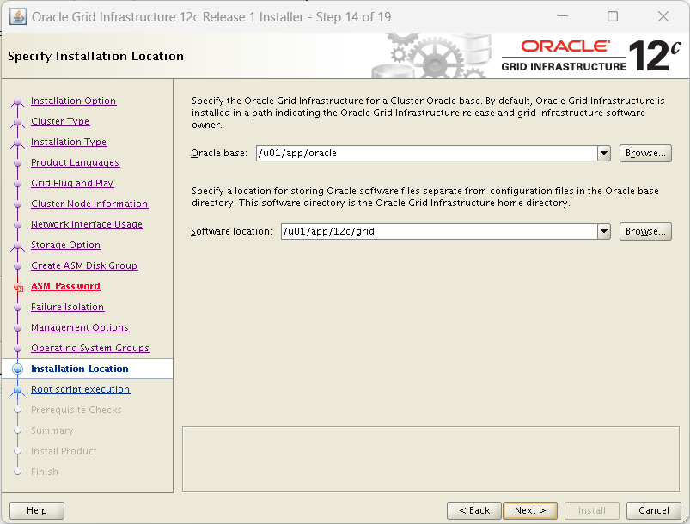
Task: Click into the Software location path field
Action: (439, 231)
